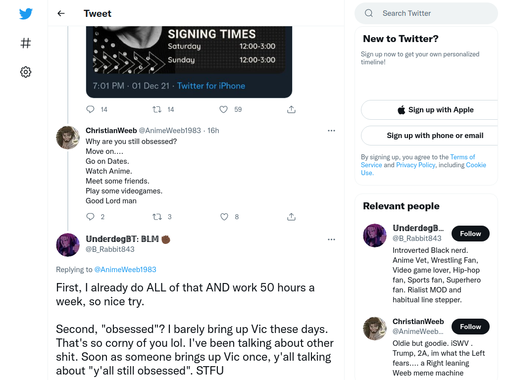Open more options on ChristianWeeb's tweet
Image resolution: width=507 pixels, height=380 pixels.
331,131
